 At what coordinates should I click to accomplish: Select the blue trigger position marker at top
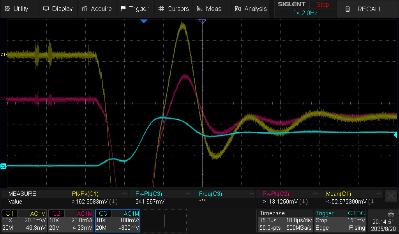(x=144, y=21)
